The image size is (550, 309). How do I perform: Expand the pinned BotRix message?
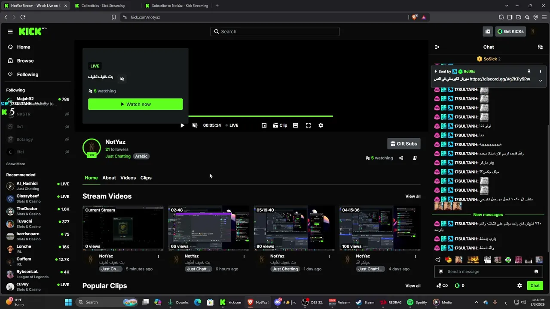[541, 80]
